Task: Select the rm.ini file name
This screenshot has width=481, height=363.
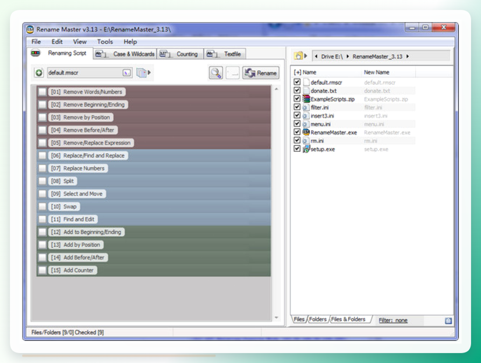Action: coord(317,141)
